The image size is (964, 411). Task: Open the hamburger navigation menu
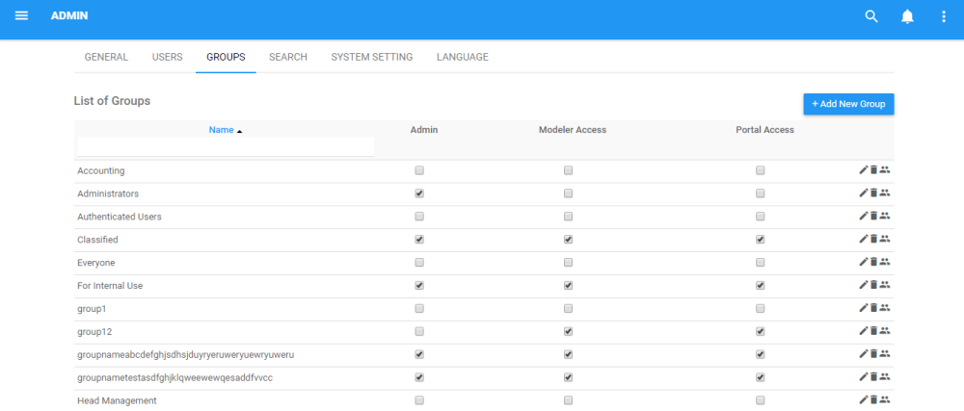(21, 16)
